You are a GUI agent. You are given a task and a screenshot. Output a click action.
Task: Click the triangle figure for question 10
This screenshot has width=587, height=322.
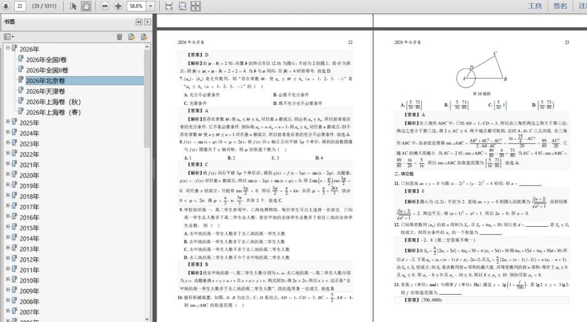pos(482,71)
